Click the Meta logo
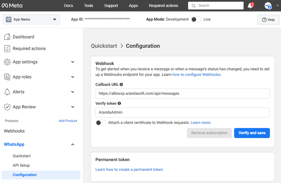 pos(12,6)
